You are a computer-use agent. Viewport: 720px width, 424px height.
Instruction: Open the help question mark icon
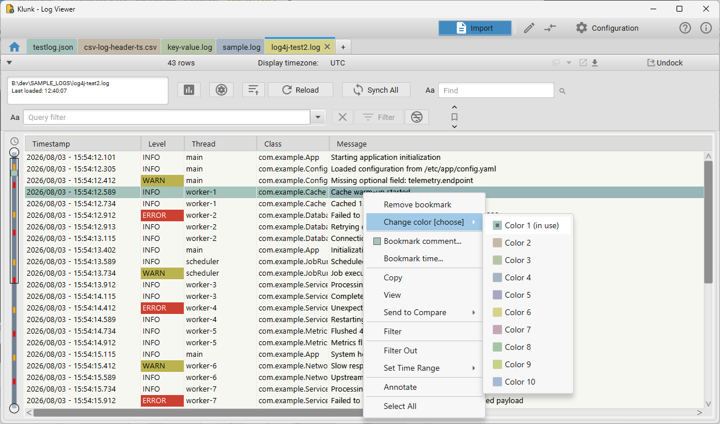(x=685, y=28)
